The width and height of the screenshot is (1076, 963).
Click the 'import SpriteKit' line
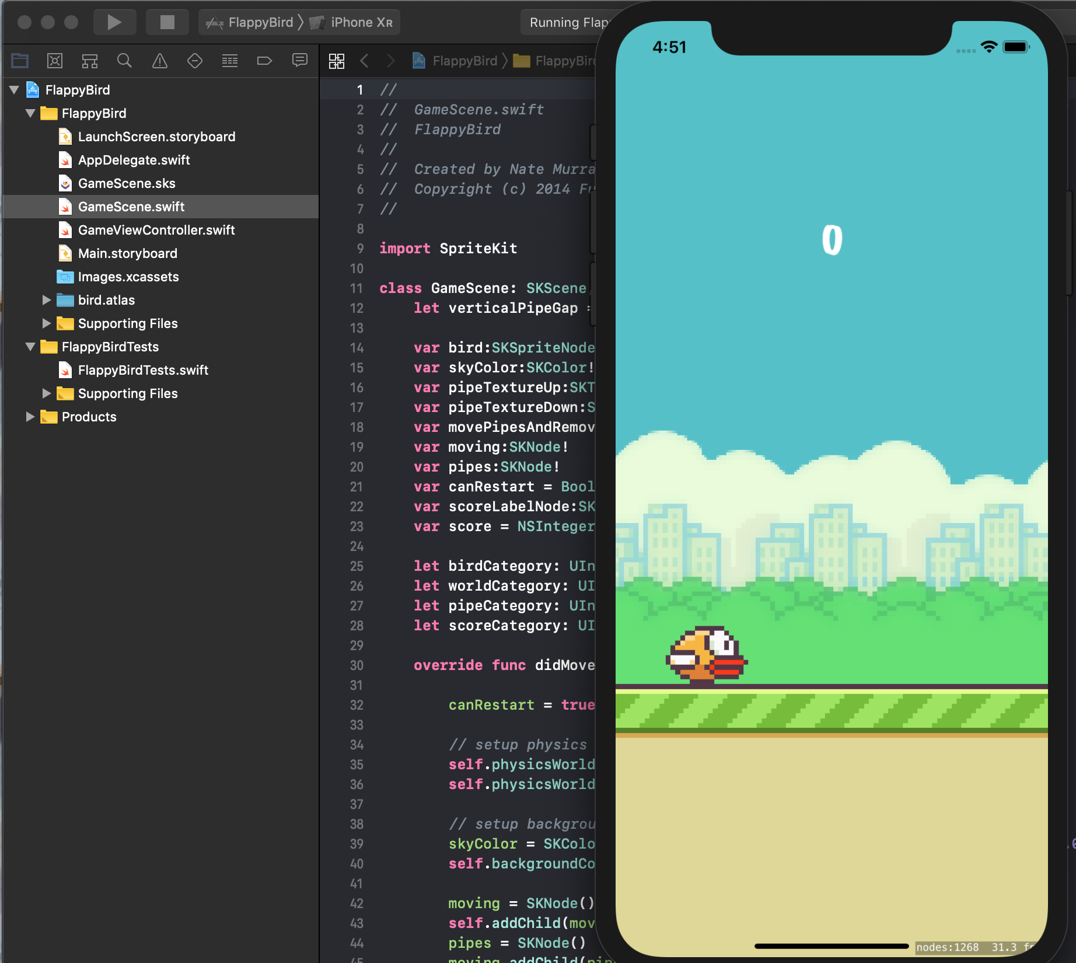point(448,249)
